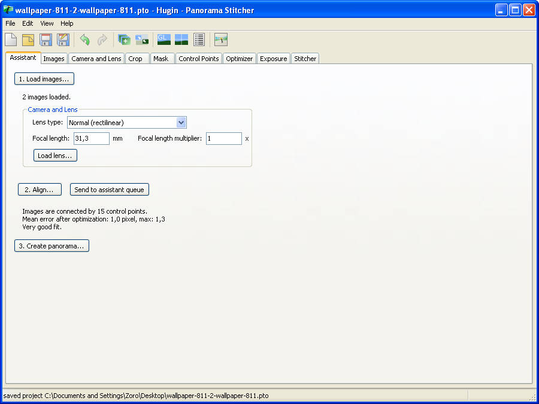Click the '15 control points' status line
Screen dimensions: 539x404
click(x=84, y=211)
